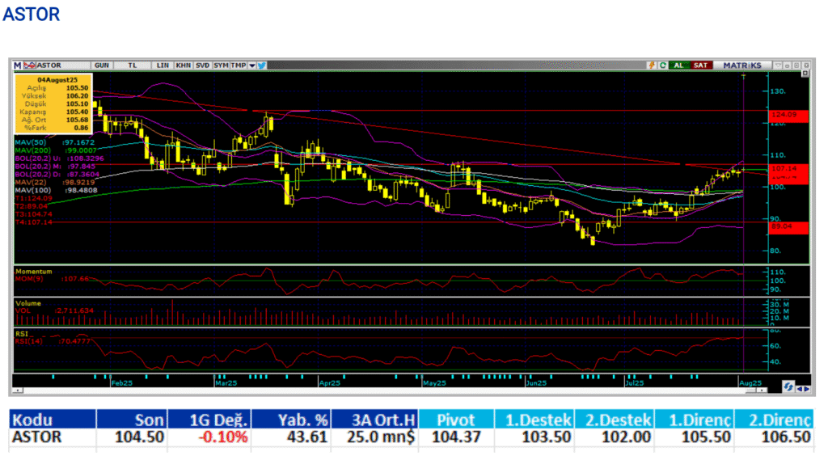Toggle the SVD toolbar button

(x=203, y=65)
